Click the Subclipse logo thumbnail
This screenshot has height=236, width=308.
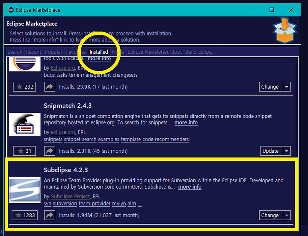25,190
